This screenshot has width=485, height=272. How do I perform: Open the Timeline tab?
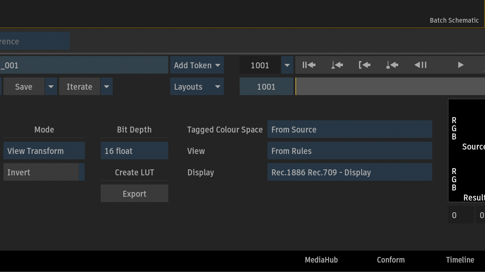(x=460, y=260)
